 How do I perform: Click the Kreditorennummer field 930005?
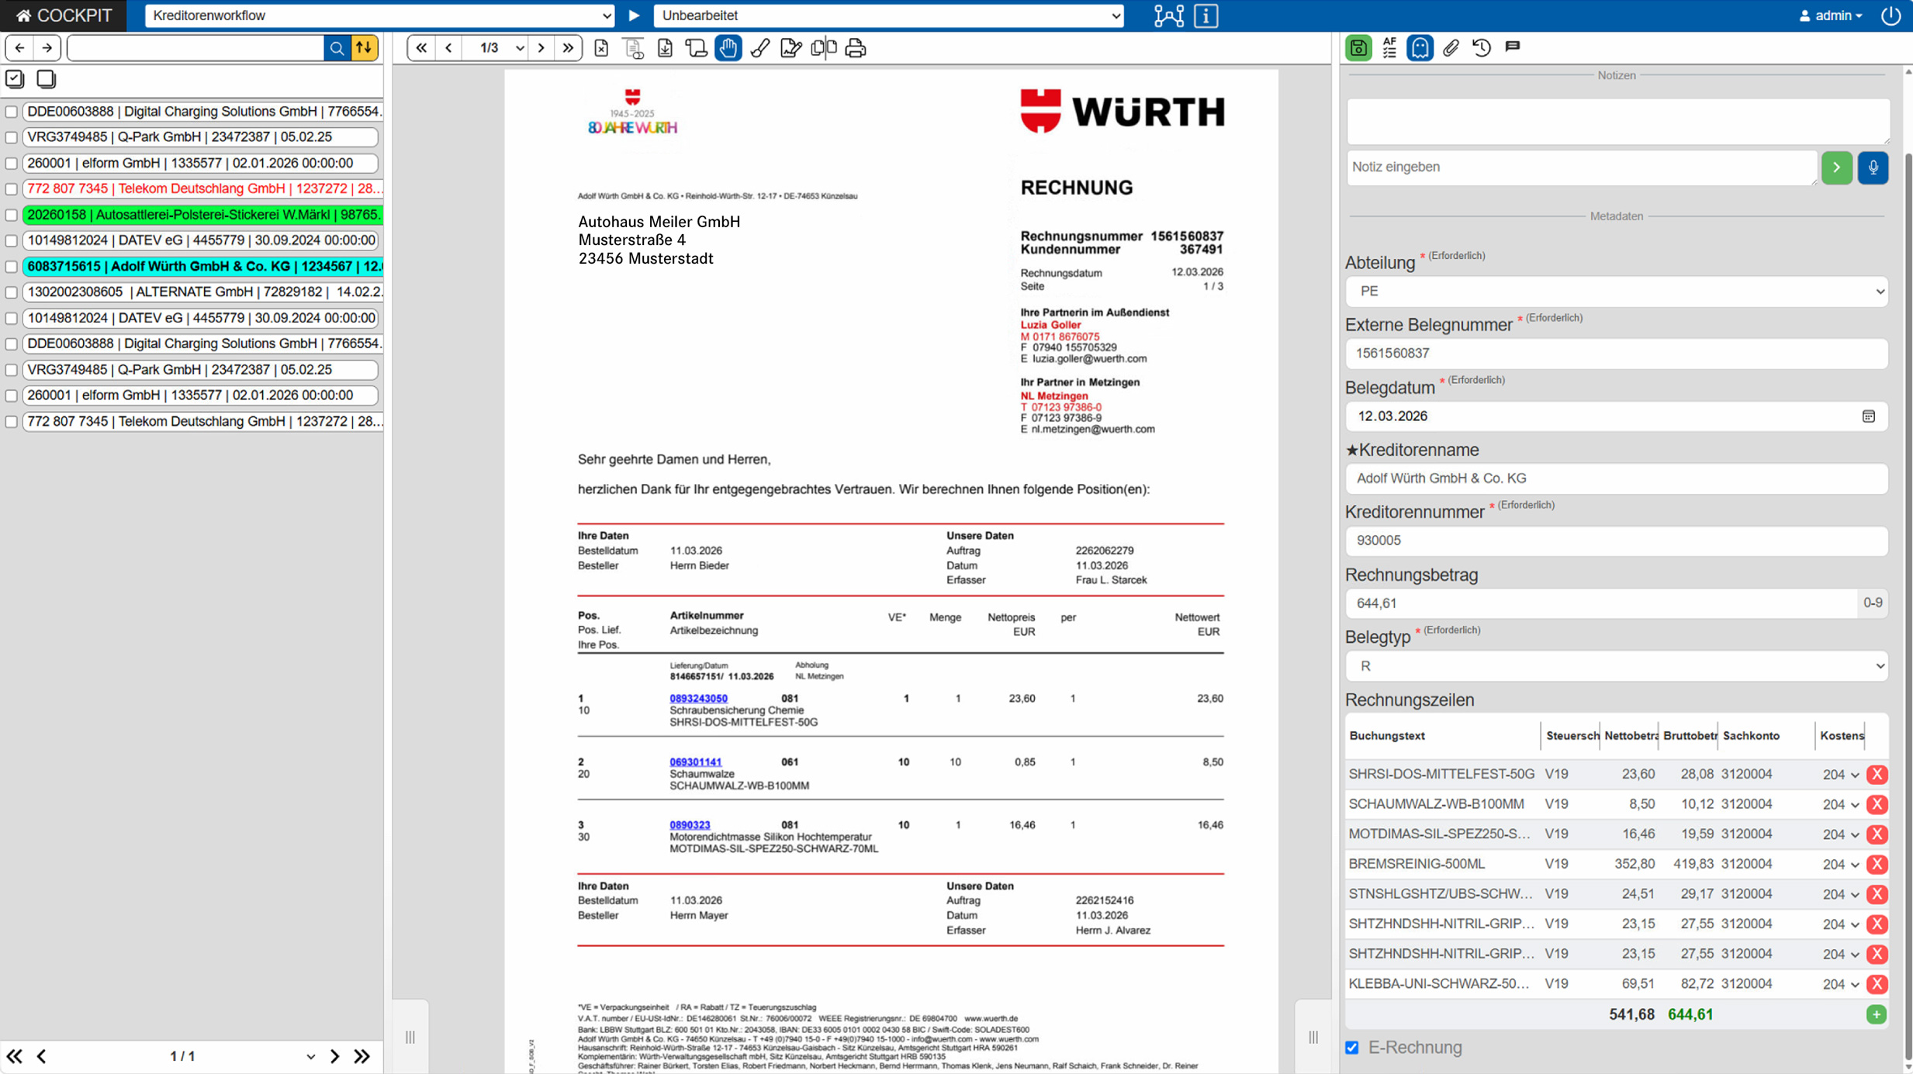point(1617,540)
